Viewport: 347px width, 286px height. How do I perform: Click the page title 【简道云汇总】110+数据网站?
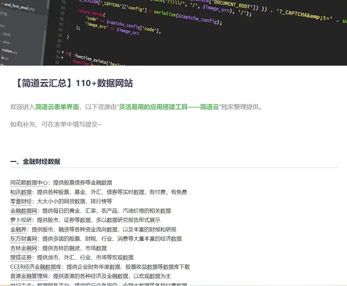coord(74,83)
